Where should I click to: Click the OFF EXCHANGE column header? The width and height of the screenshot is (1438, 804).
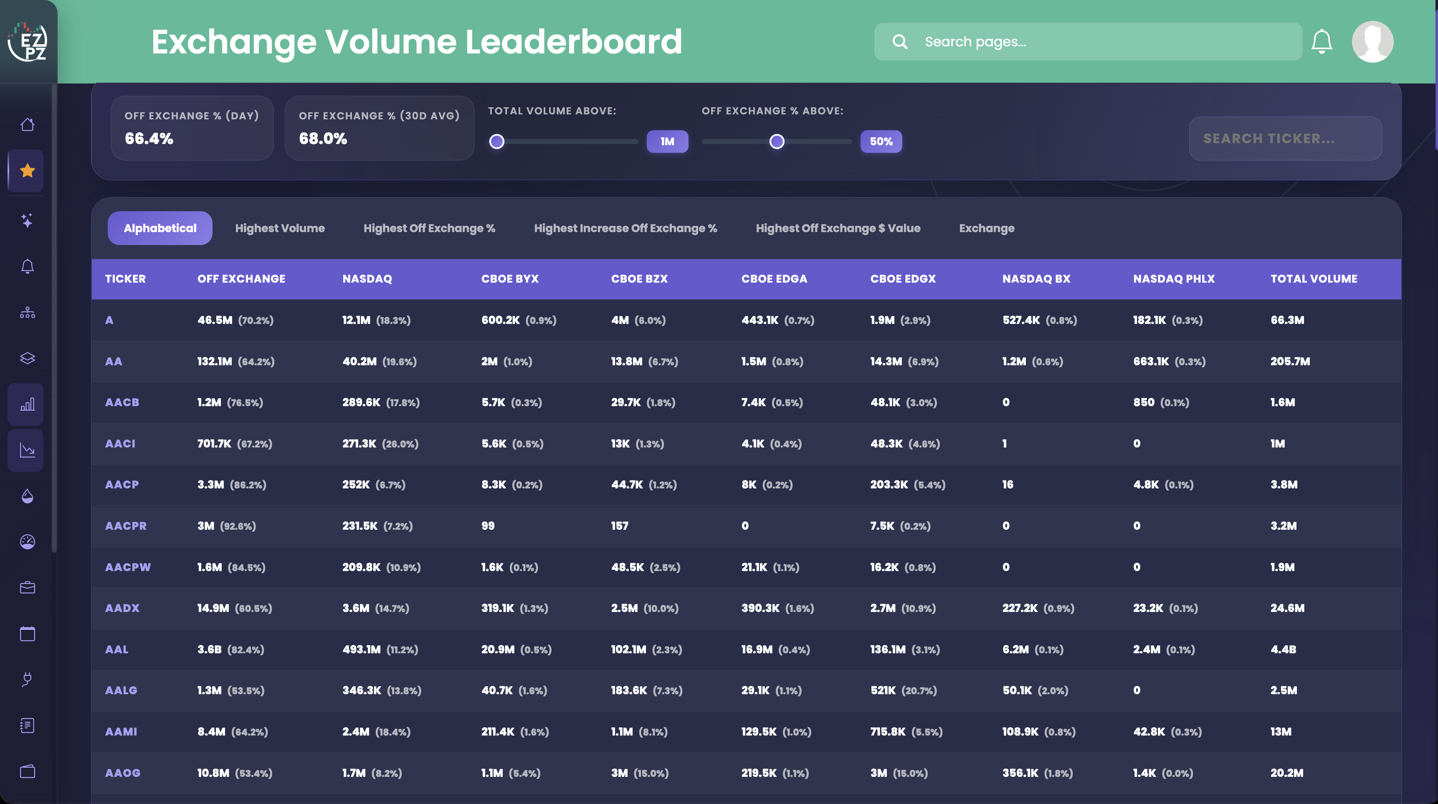(241, 279)
